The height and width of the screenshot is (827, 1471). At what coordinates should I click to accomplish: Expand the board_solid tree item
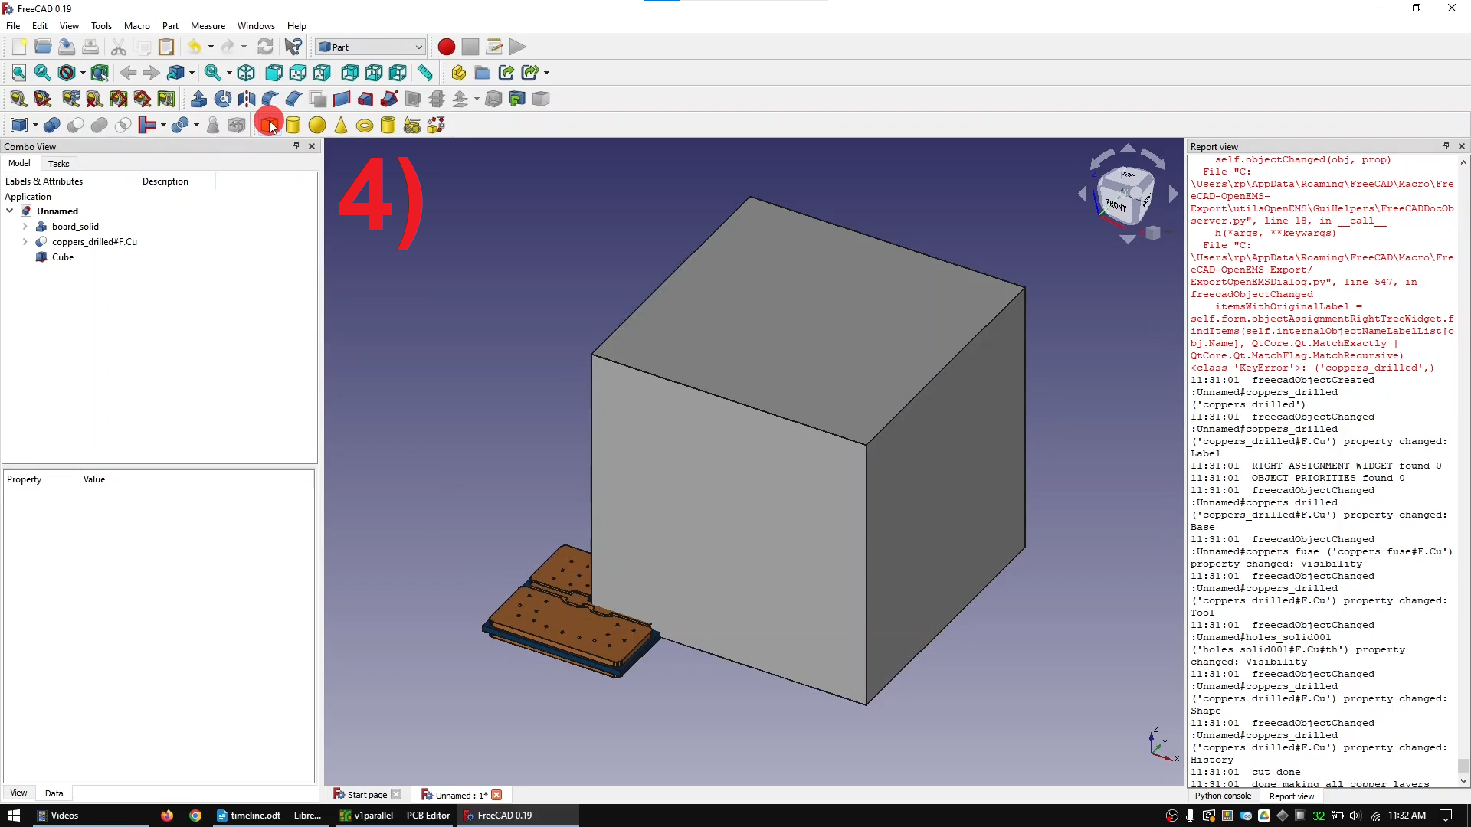point(25,227)
